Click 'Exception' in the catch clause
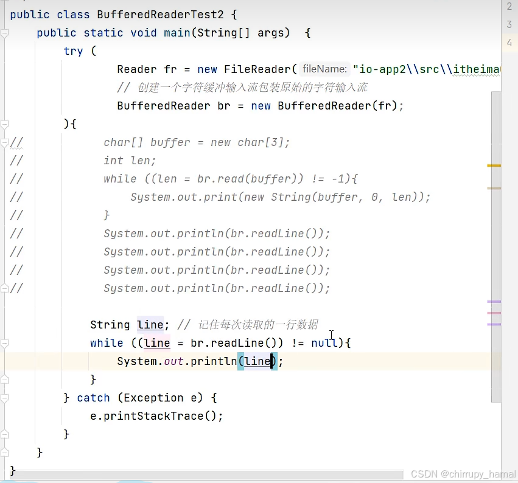518x483 pixels. coord(153,398)
